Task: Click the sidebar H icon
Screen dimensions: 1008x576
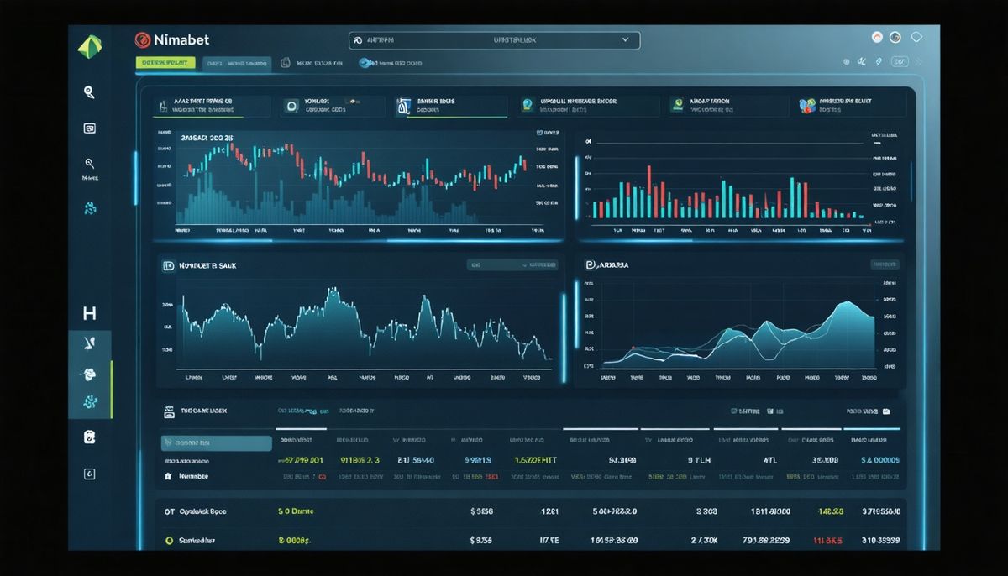Action: pos(89,314)
